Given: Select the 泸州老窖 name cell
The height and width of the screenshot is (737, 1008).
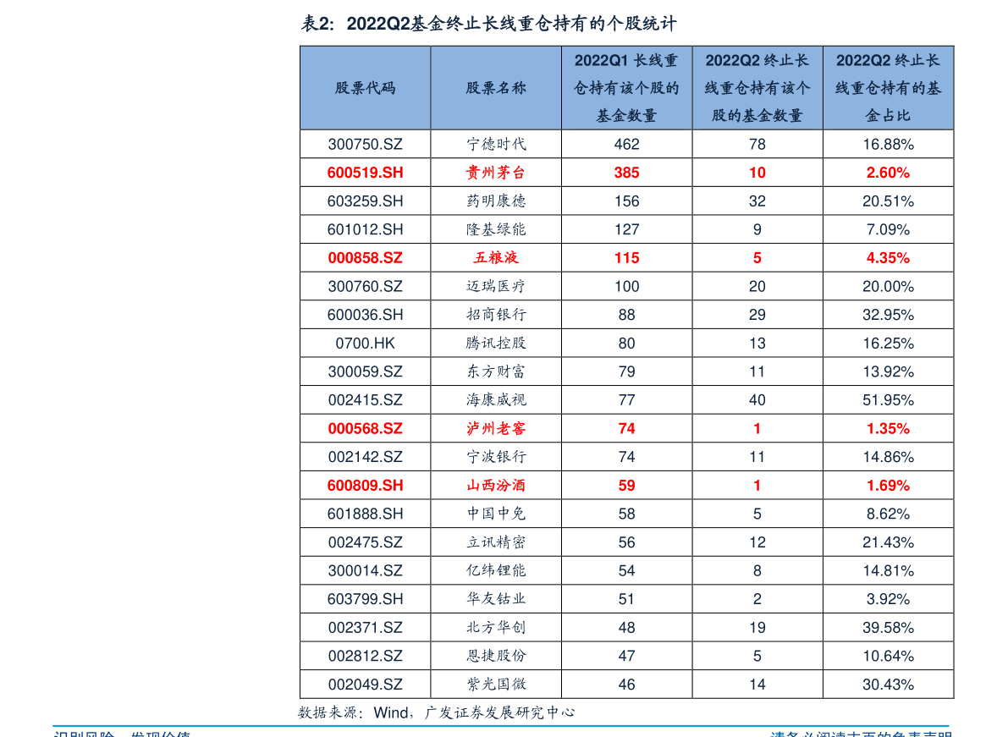Looking at the screenshot, I should click(x=496, y=429).
